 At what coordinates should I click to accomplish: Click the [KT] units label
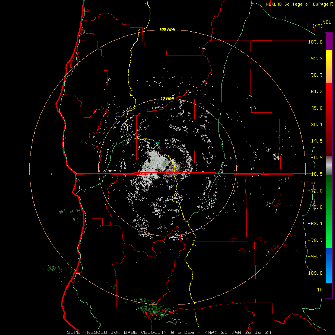point(318,26)
